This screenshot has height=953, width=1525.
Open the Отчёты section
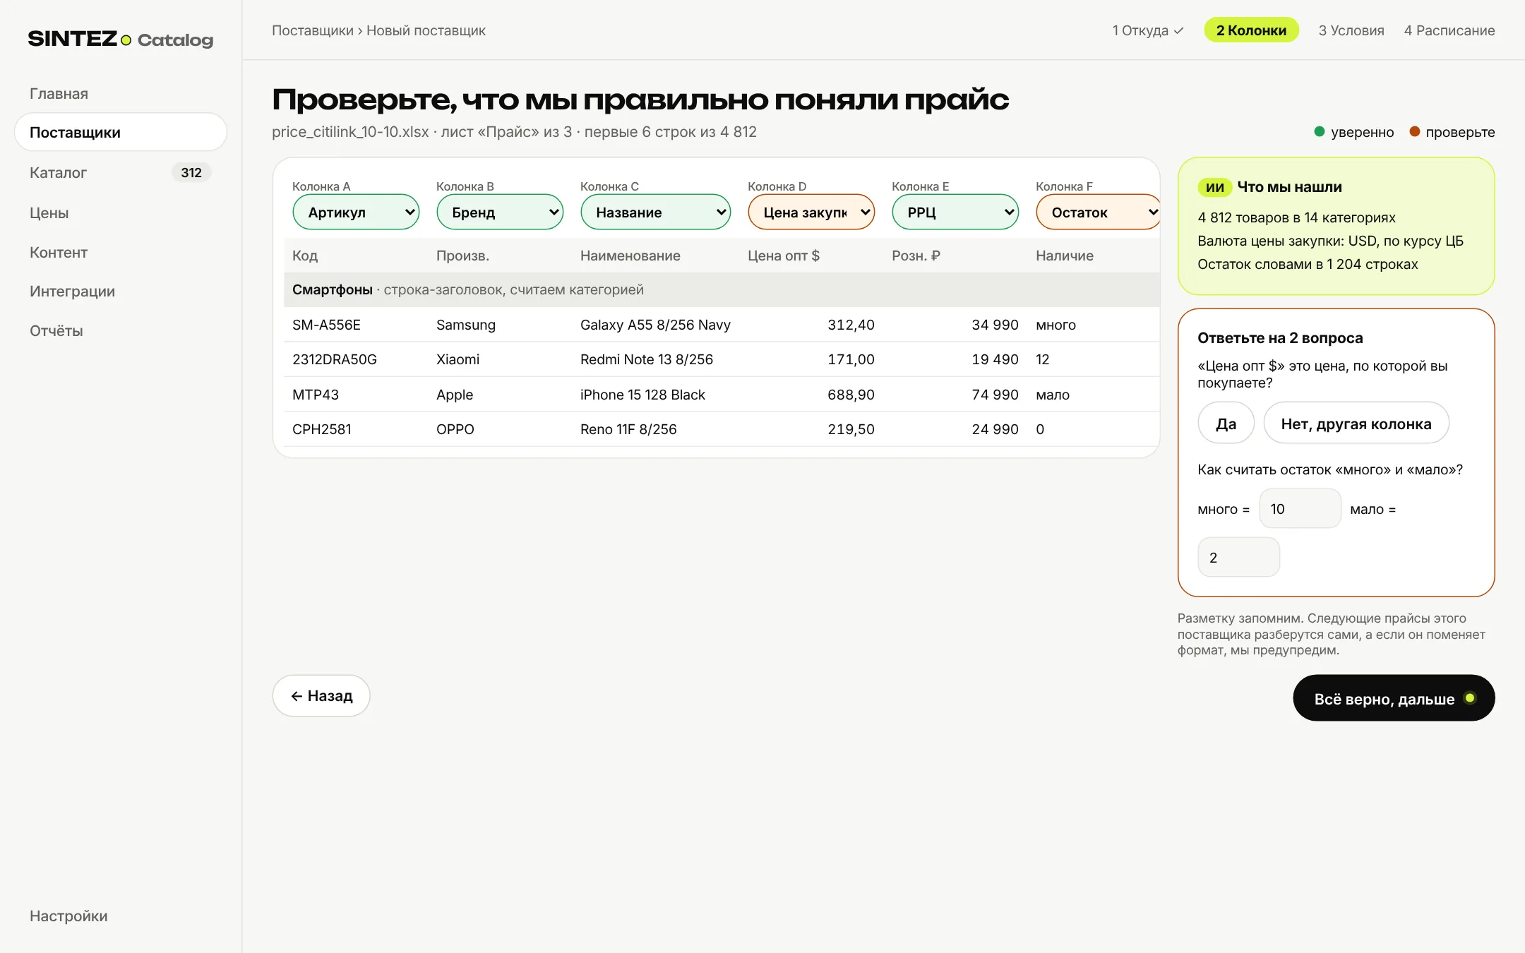[56, 330]
